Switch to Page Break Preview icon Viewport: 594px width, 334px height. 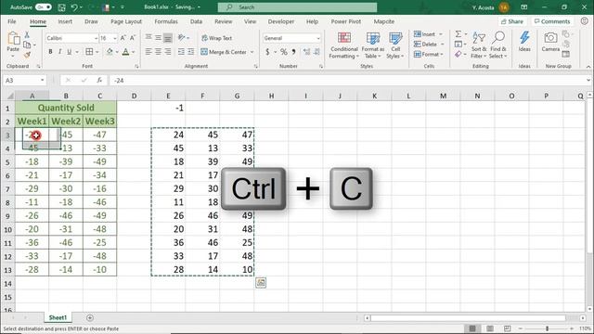pos(508,328)
